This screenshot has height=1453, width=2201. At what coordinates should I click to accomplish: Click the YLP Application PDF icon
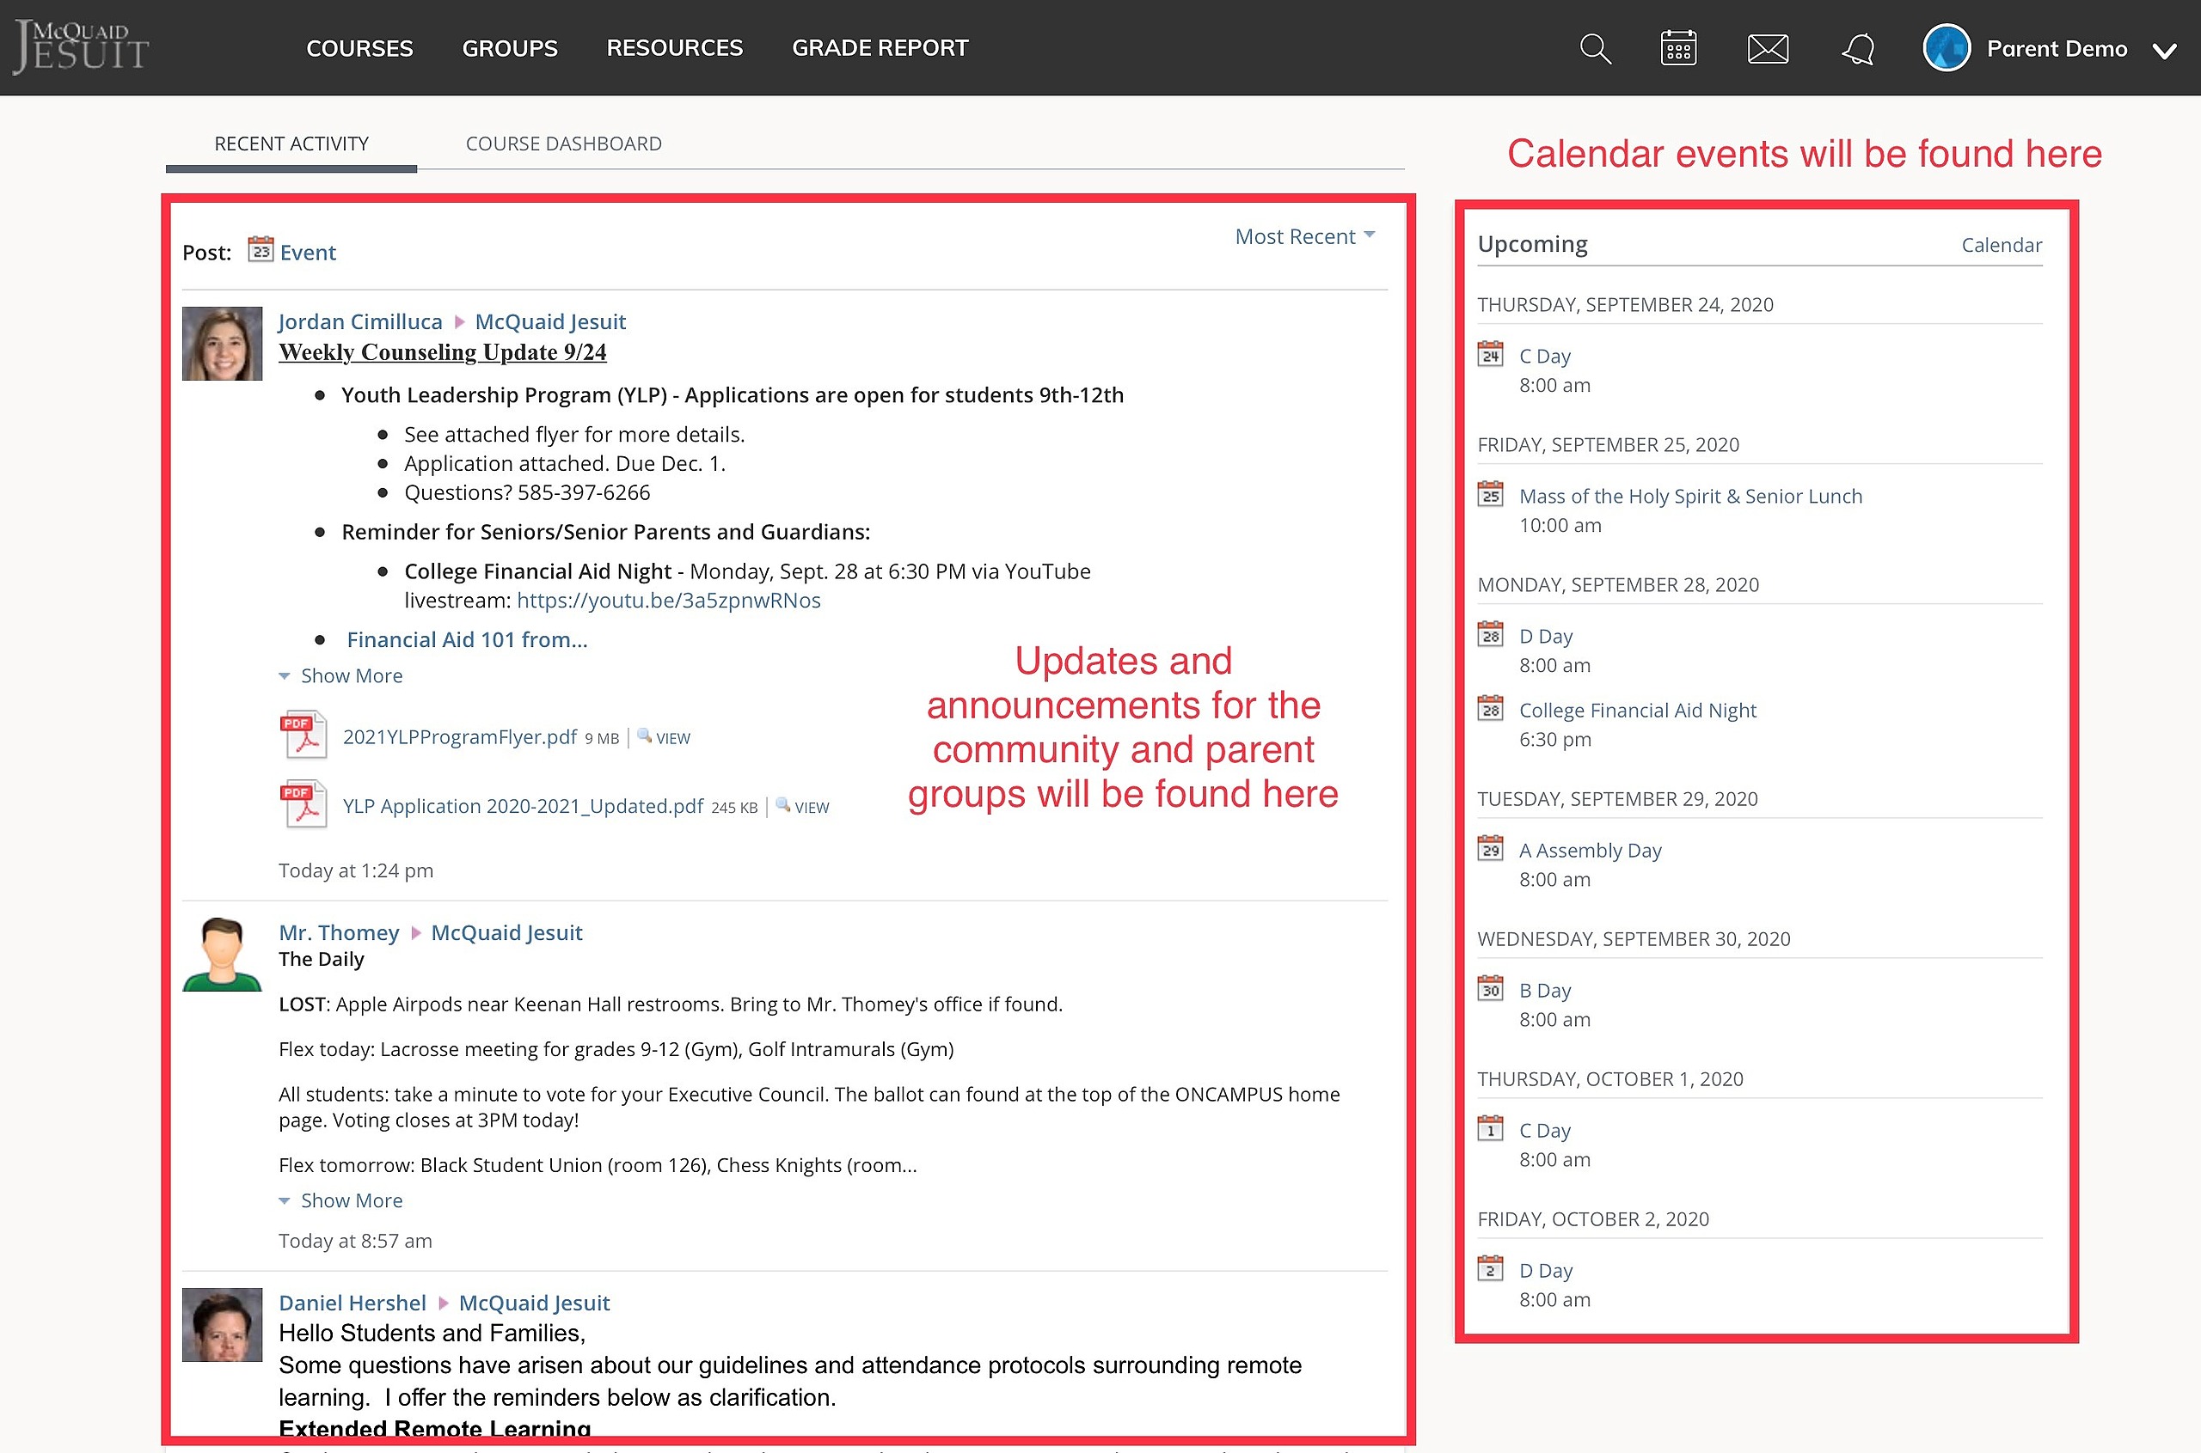coord(303,803)
